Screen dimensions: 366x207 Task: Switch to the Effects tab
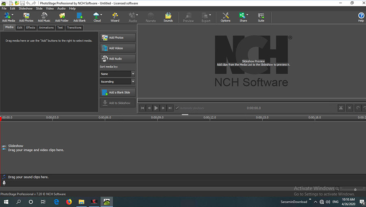coord(30,28)
